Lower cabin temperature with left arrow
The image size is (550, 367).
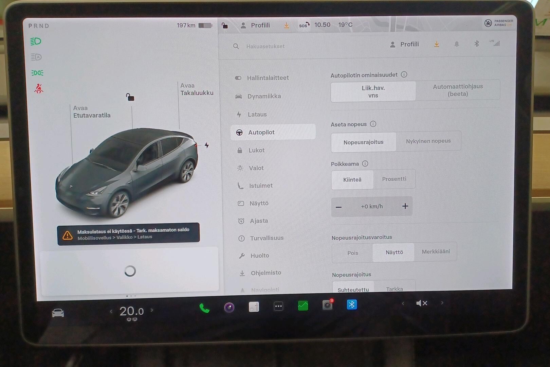point(111,311)
